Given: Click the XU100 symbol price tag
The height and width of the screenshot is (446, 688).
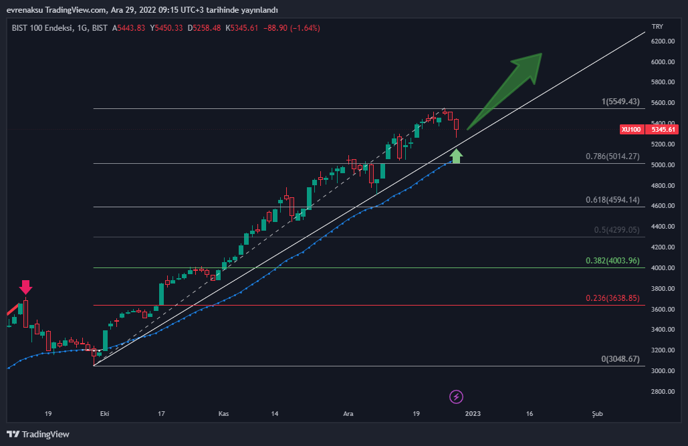Looking at the screenshot, I should (x=631, y=130).
